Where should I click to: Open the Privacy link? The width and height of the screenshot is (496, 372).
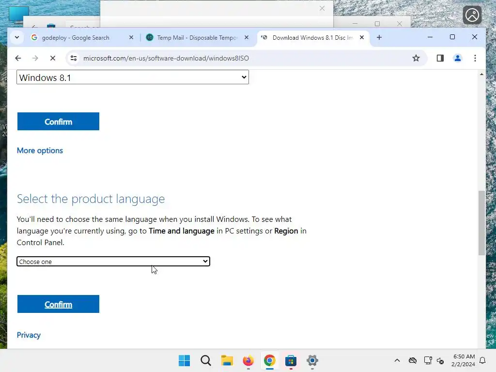pyautogui.click(x=29, y=335)
